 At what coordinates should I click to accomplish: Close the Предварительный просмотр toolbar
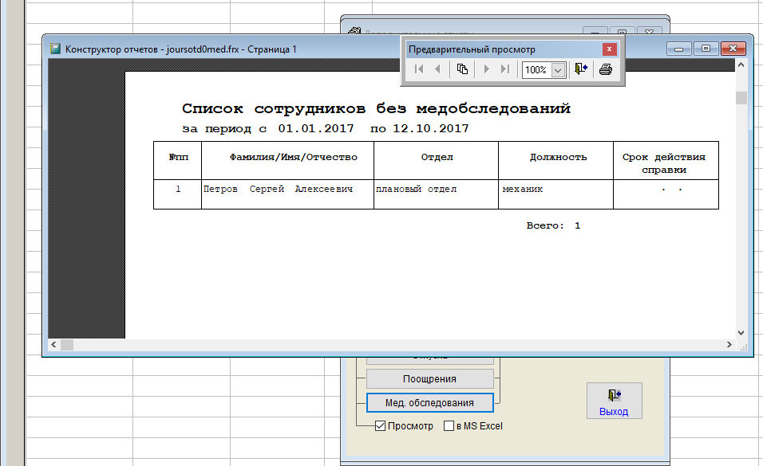[609, 49]
